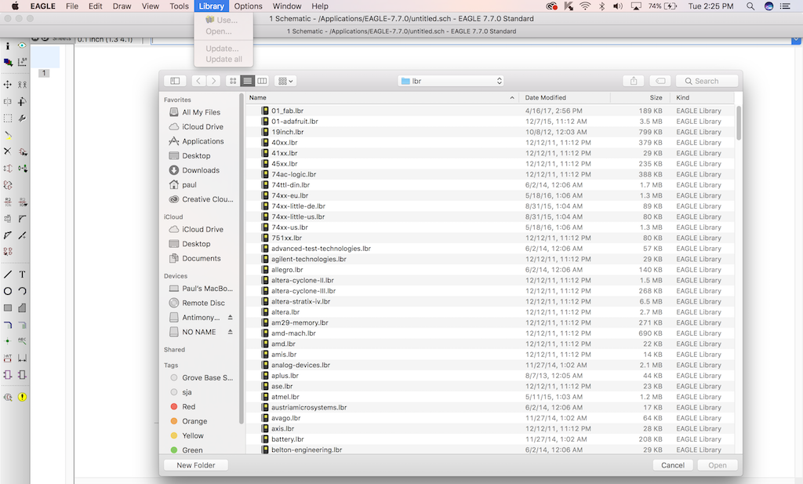The width and height of the screenshot is (803, 484).
Task: Toggle the file dialog sidebar
Action: click(175, 81)
